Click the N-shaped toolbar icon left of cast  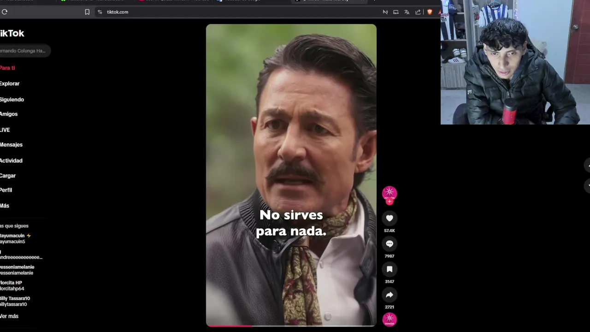coord(385,12)
